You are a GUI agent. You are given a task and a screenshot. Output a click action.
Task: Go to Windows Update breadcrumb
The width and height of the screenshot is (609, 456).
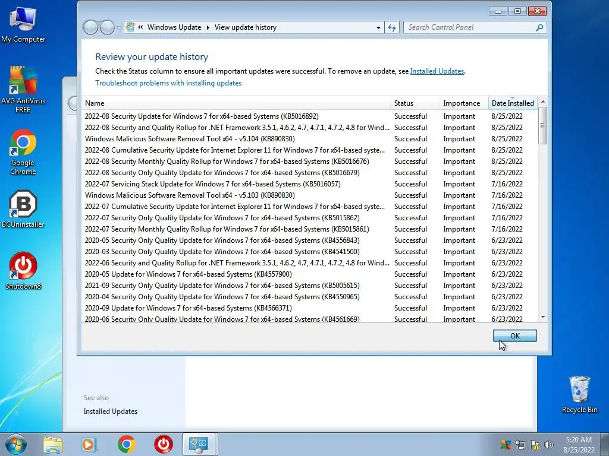tap(174, 27)
